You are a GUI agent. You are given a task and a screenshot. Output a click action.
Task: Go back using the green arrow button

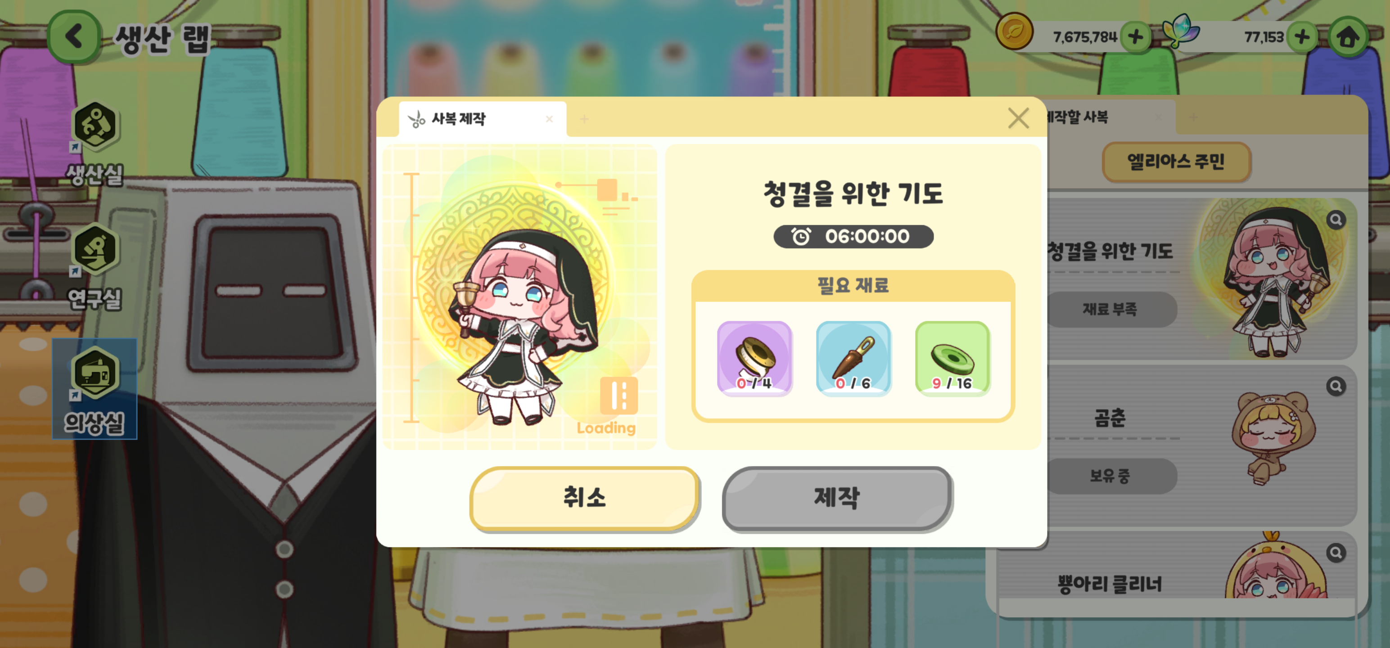(x=74, y=37)
